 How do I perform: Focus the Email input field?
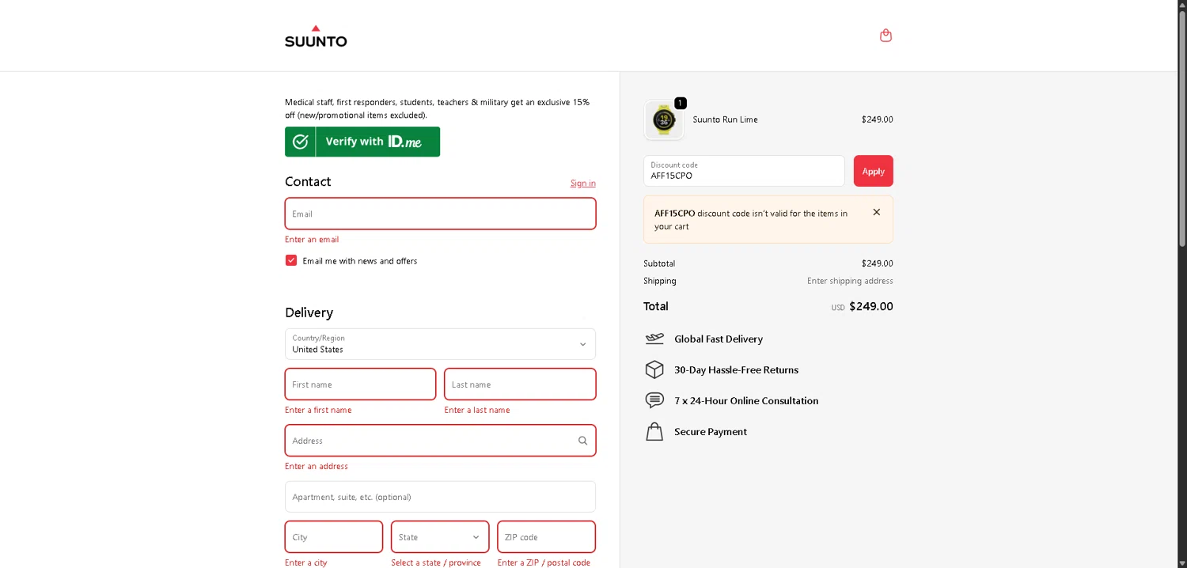click(x=440, y=214)
